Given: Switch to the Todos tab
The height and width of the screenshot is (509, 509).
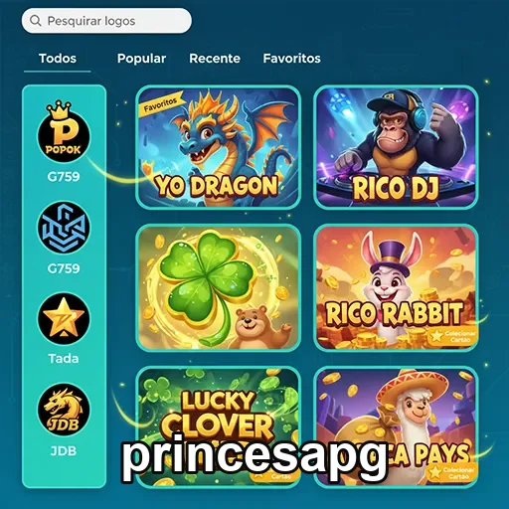Looking at the screenshot, I should point(58,59).
